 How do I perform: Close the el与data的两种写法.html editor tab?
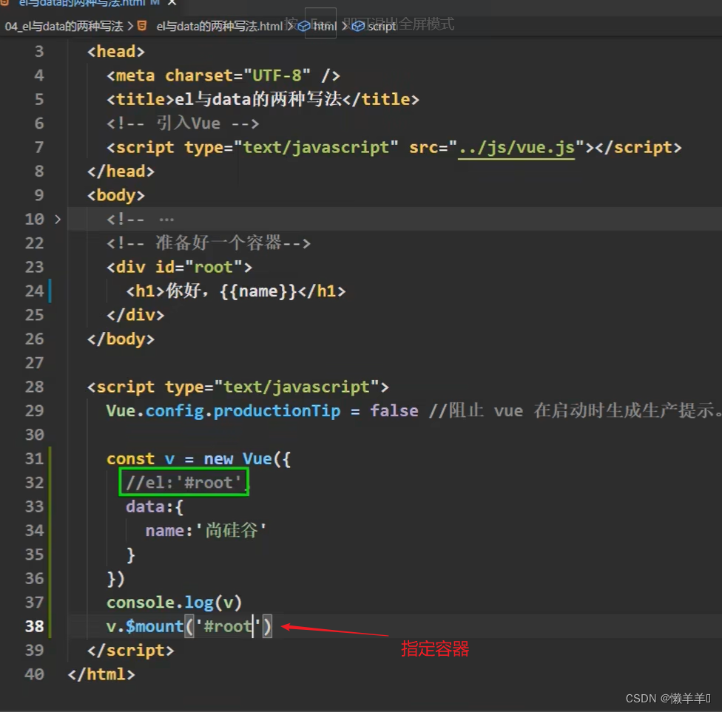[x=172, y=3]
